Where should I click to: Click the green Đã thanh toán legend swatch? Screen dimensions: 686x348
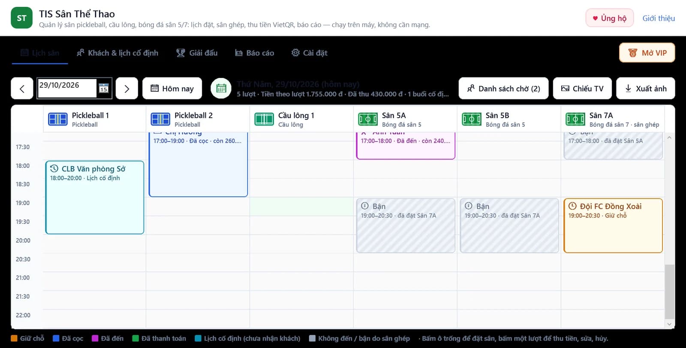(135, 338)
